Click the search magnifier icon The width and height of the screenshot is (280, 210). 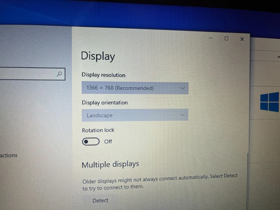point(59,74)
